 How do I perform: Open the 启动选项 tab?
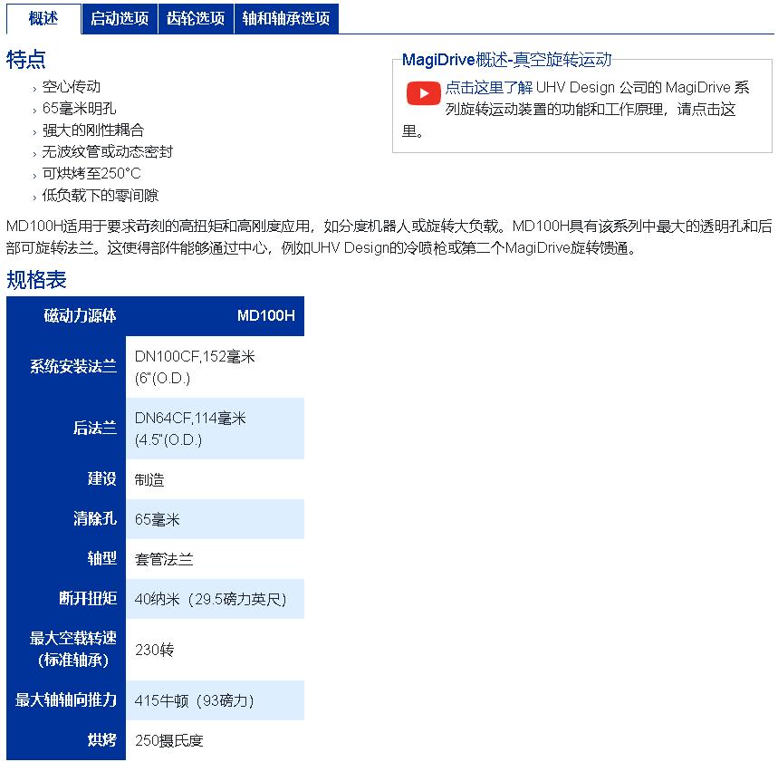point(120,19)
